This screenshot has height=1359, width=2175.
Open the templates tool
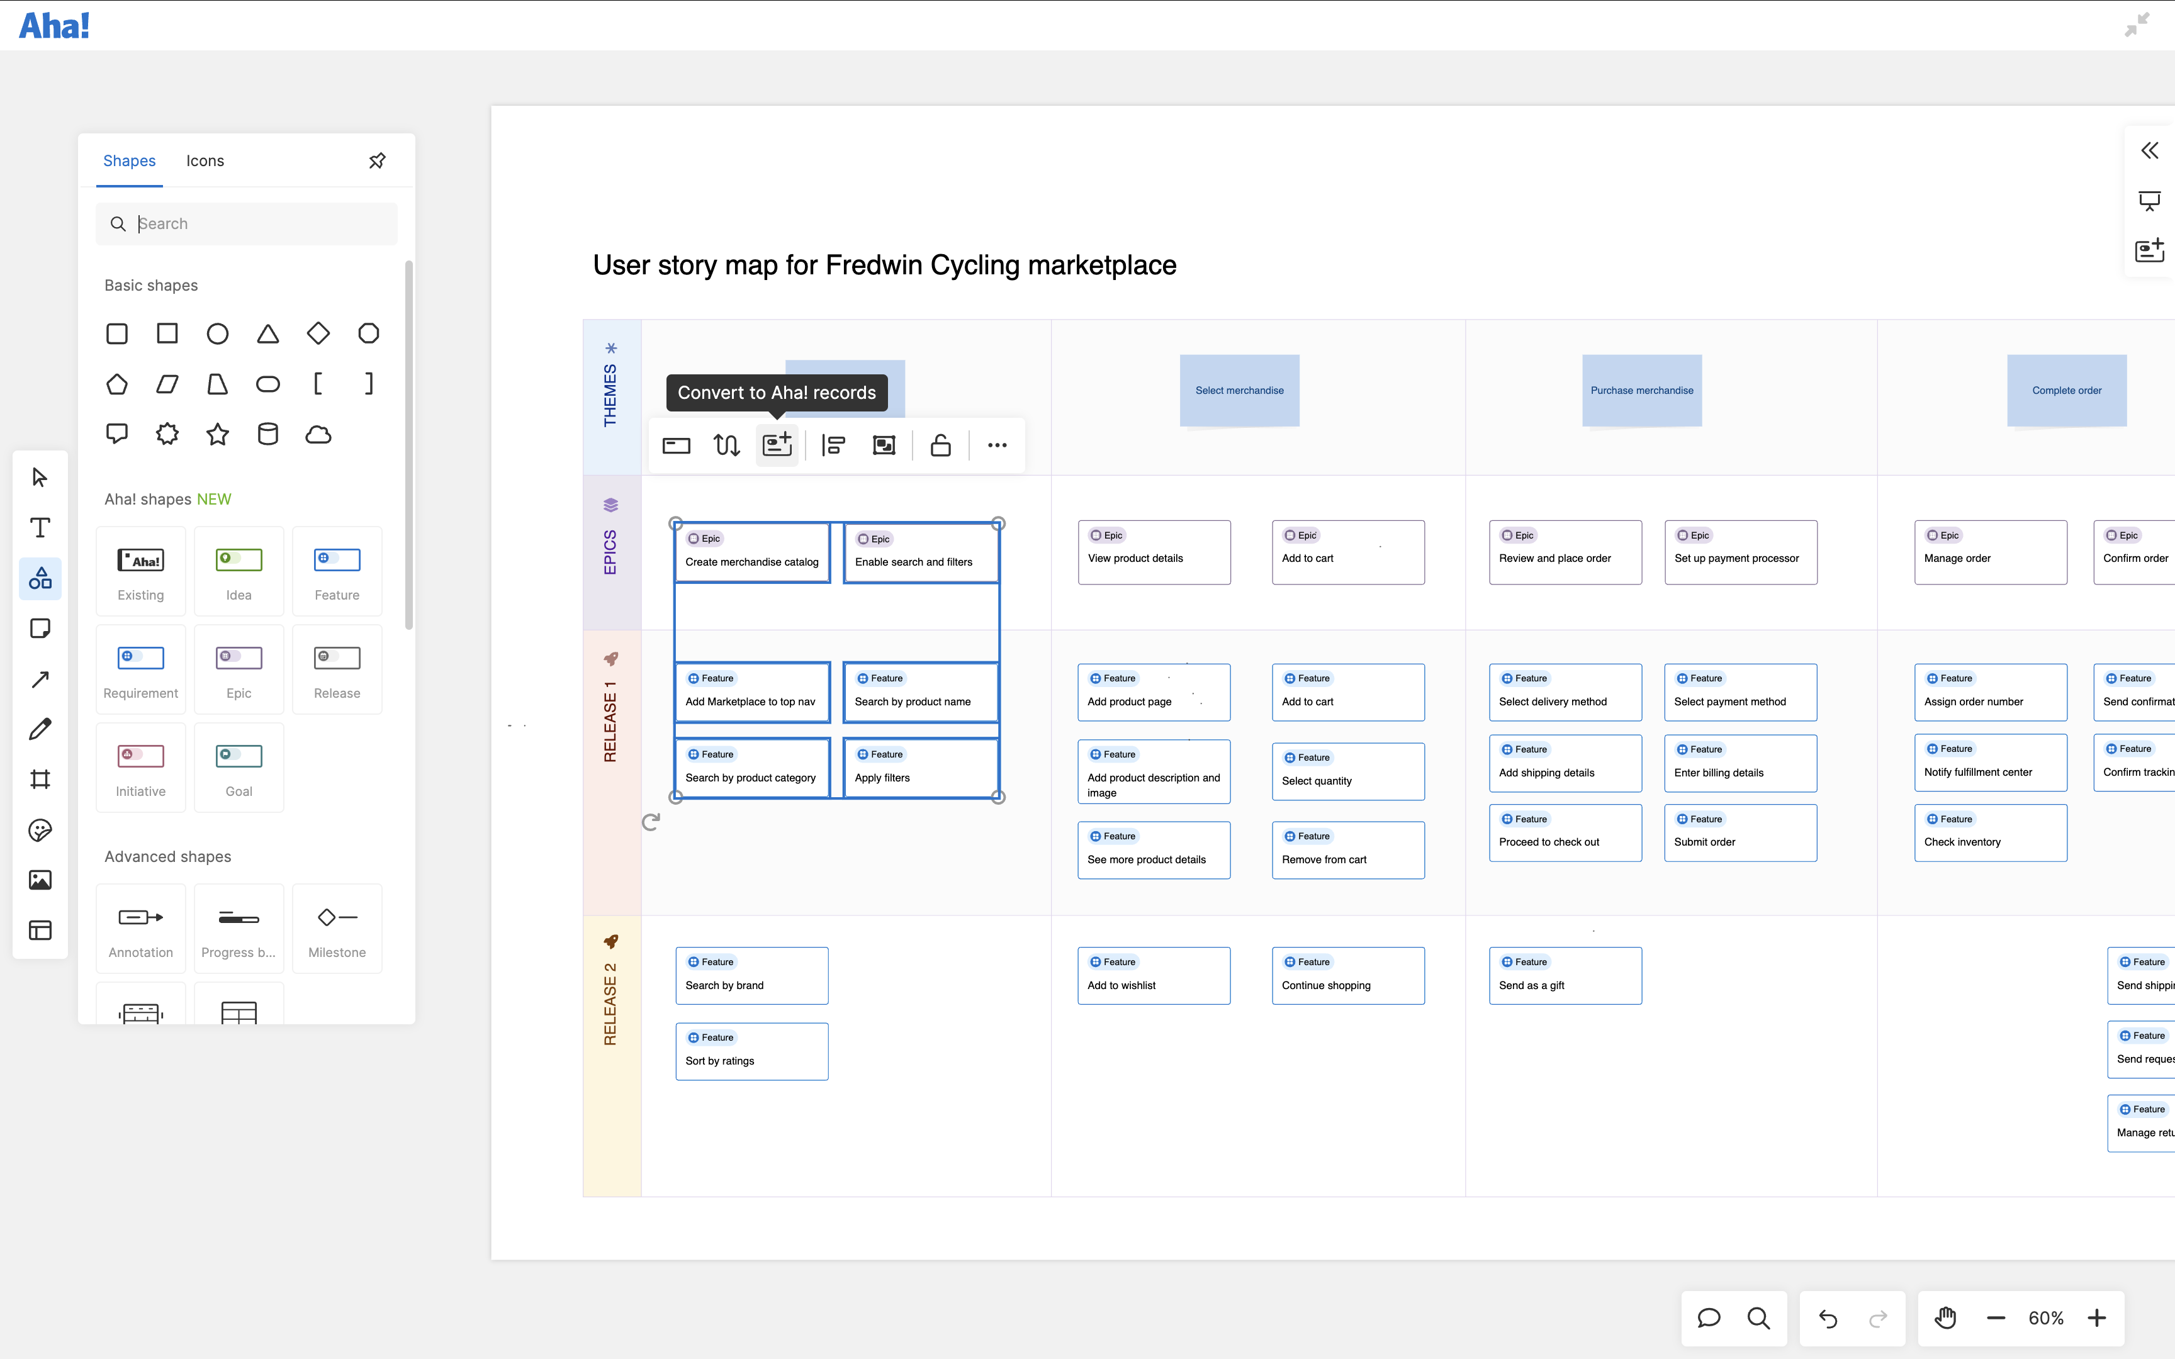40,931
